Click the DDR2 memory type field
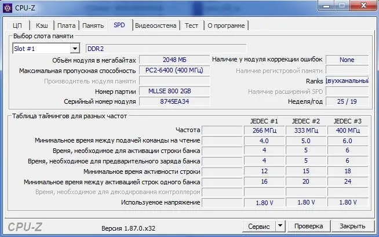This screenshot has width=379, height=237. point(166,49)
